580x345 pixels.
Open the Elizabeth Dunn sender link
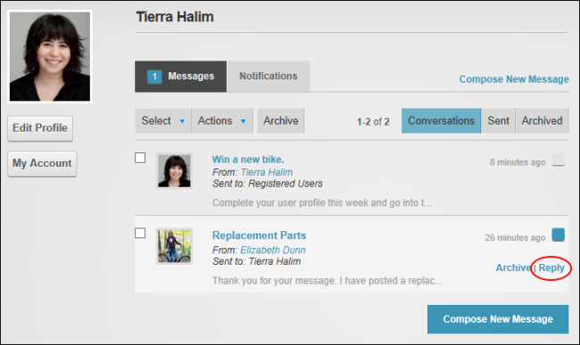(x=273, y=251)
